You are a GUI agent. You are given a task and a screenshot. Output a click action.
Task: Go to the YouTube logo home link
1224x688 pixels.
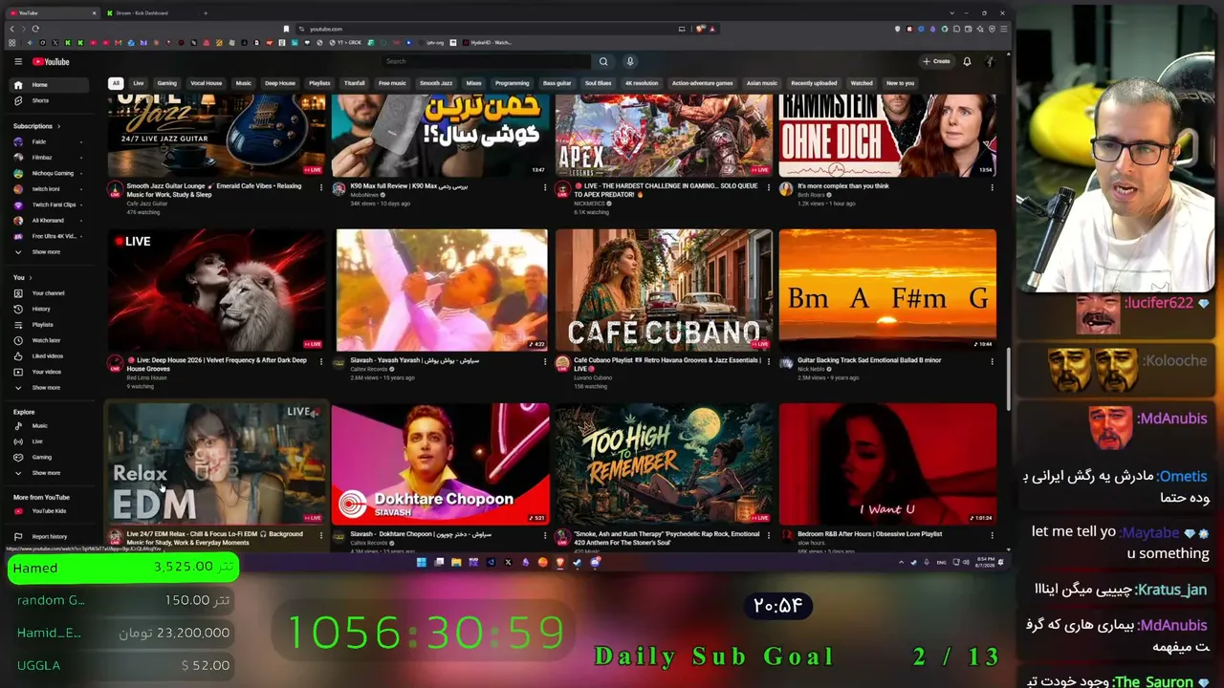click(x=51, y=61)
